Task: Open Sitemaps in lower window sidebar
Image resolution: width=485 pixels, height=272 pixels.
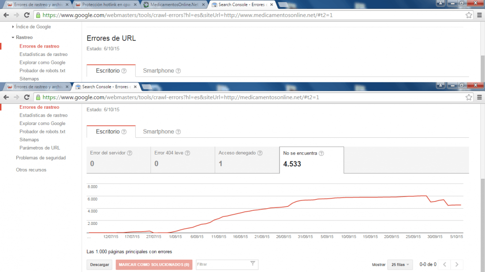Action: pyautogui.click(x=29, y=140)
